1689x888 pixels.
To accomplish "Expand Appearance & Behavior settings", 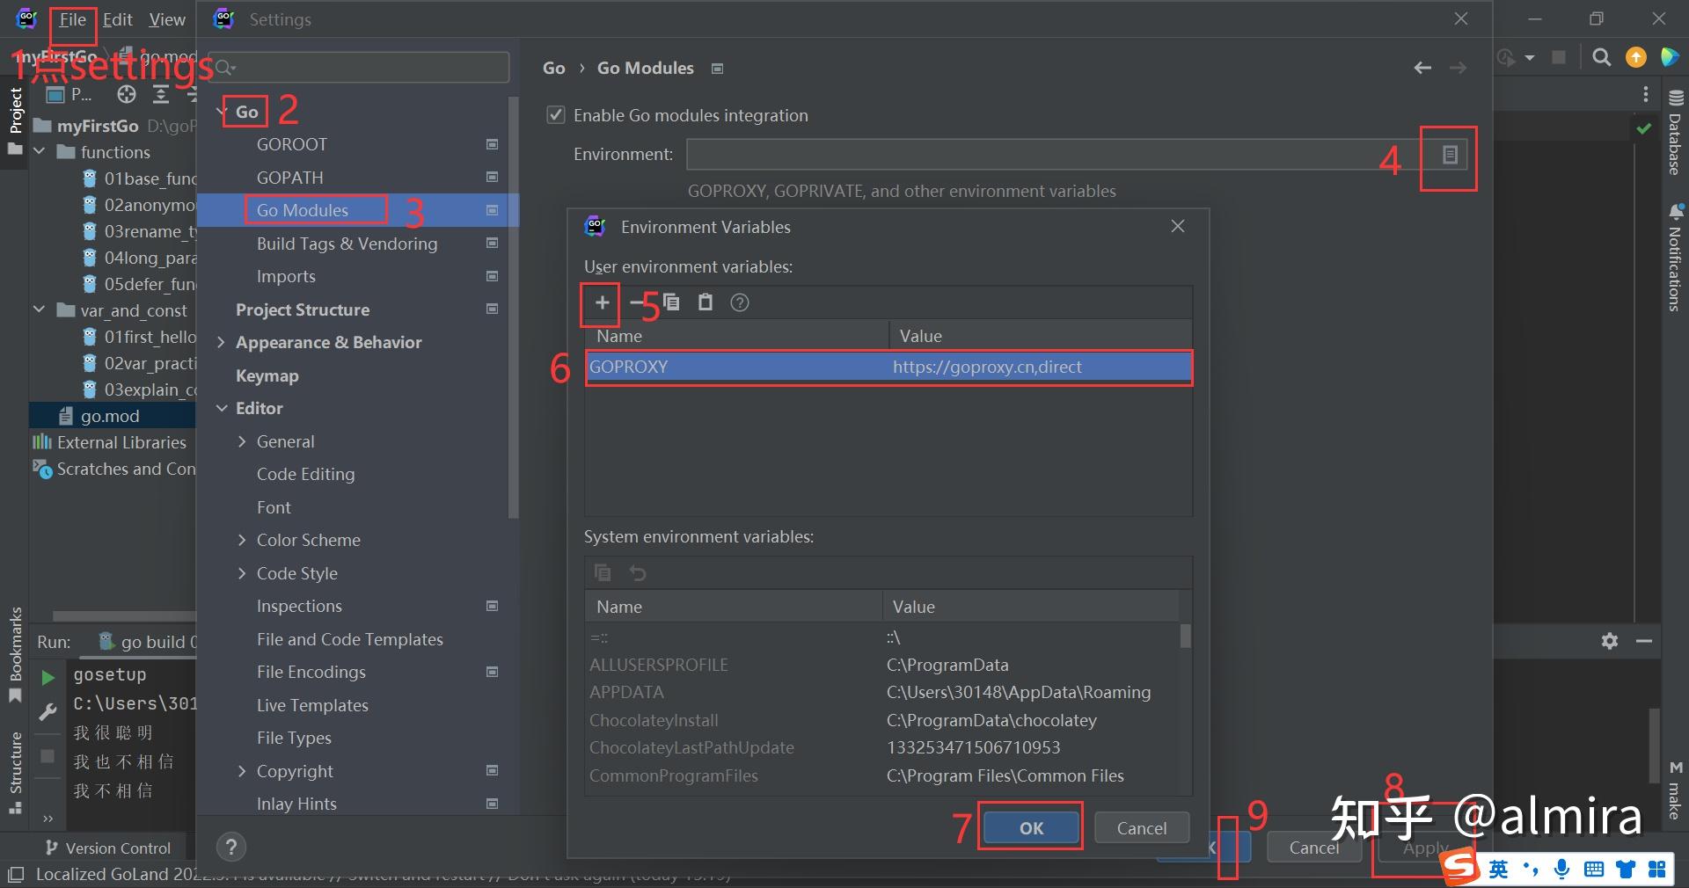I will click(x=221, y=342).
